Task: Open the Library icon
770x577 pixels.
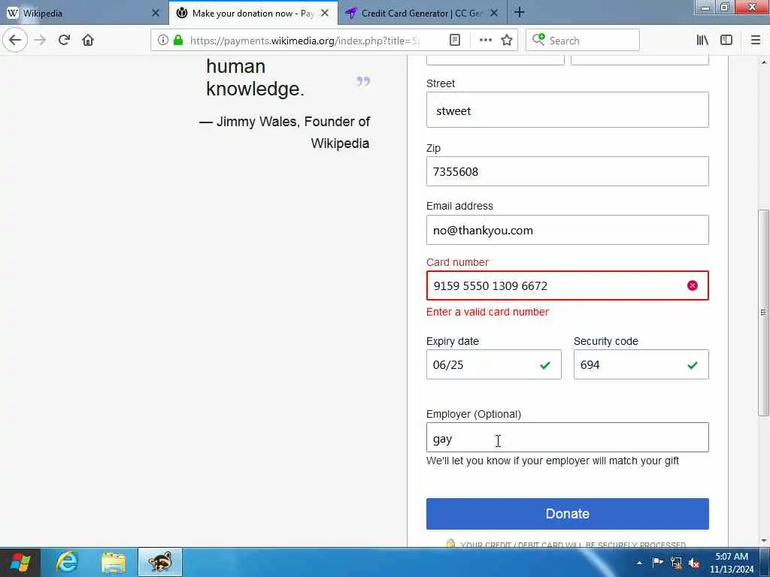Action: click(x=702, y=41)
